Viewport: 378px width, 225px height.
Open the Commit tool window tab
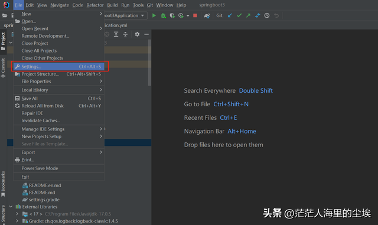click(3, 68)
